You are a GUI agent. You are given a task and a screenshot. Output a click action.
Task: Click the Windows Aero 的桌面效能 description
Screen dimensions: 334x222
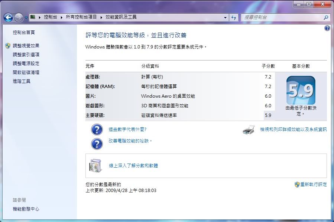tap(168, 96)
